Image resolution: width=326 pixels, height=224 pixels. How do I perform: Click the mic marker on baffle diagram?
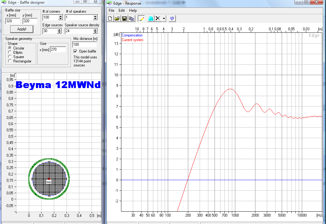49,179
